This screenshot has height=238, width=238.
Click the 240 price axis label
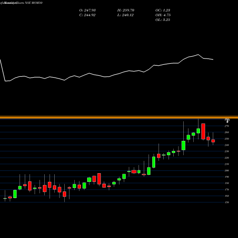[x=227, y=145]
